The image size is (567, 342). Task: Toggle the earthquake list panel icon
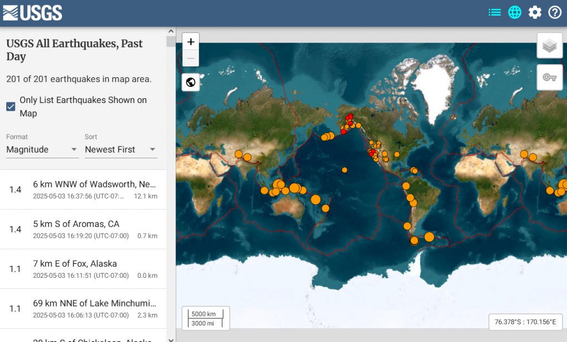tap(494, 13)
